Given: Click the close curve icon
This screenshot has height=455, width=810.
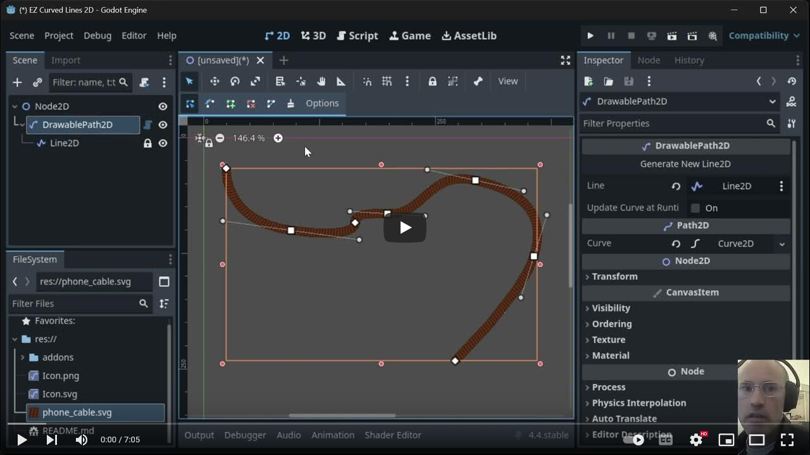Looking at the screenshot, I should pos(271,104).
